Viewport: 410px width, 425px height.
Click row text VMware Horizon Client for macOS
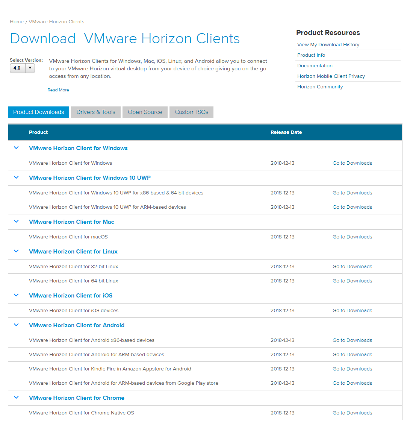tap(68, 237)
